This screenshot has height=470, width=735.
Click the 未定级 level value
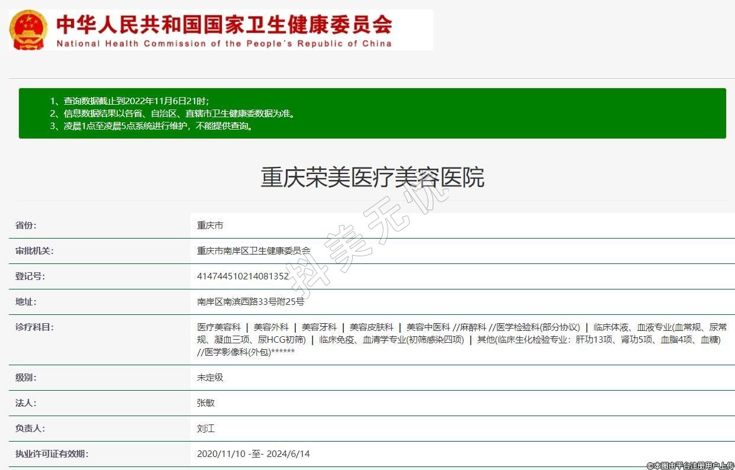pos(210,378)
